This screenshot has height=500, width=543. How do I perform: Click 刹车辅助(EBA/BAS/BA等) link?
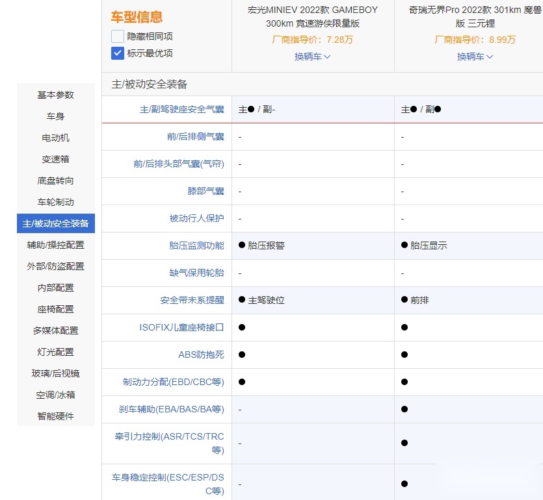(172, 409)
